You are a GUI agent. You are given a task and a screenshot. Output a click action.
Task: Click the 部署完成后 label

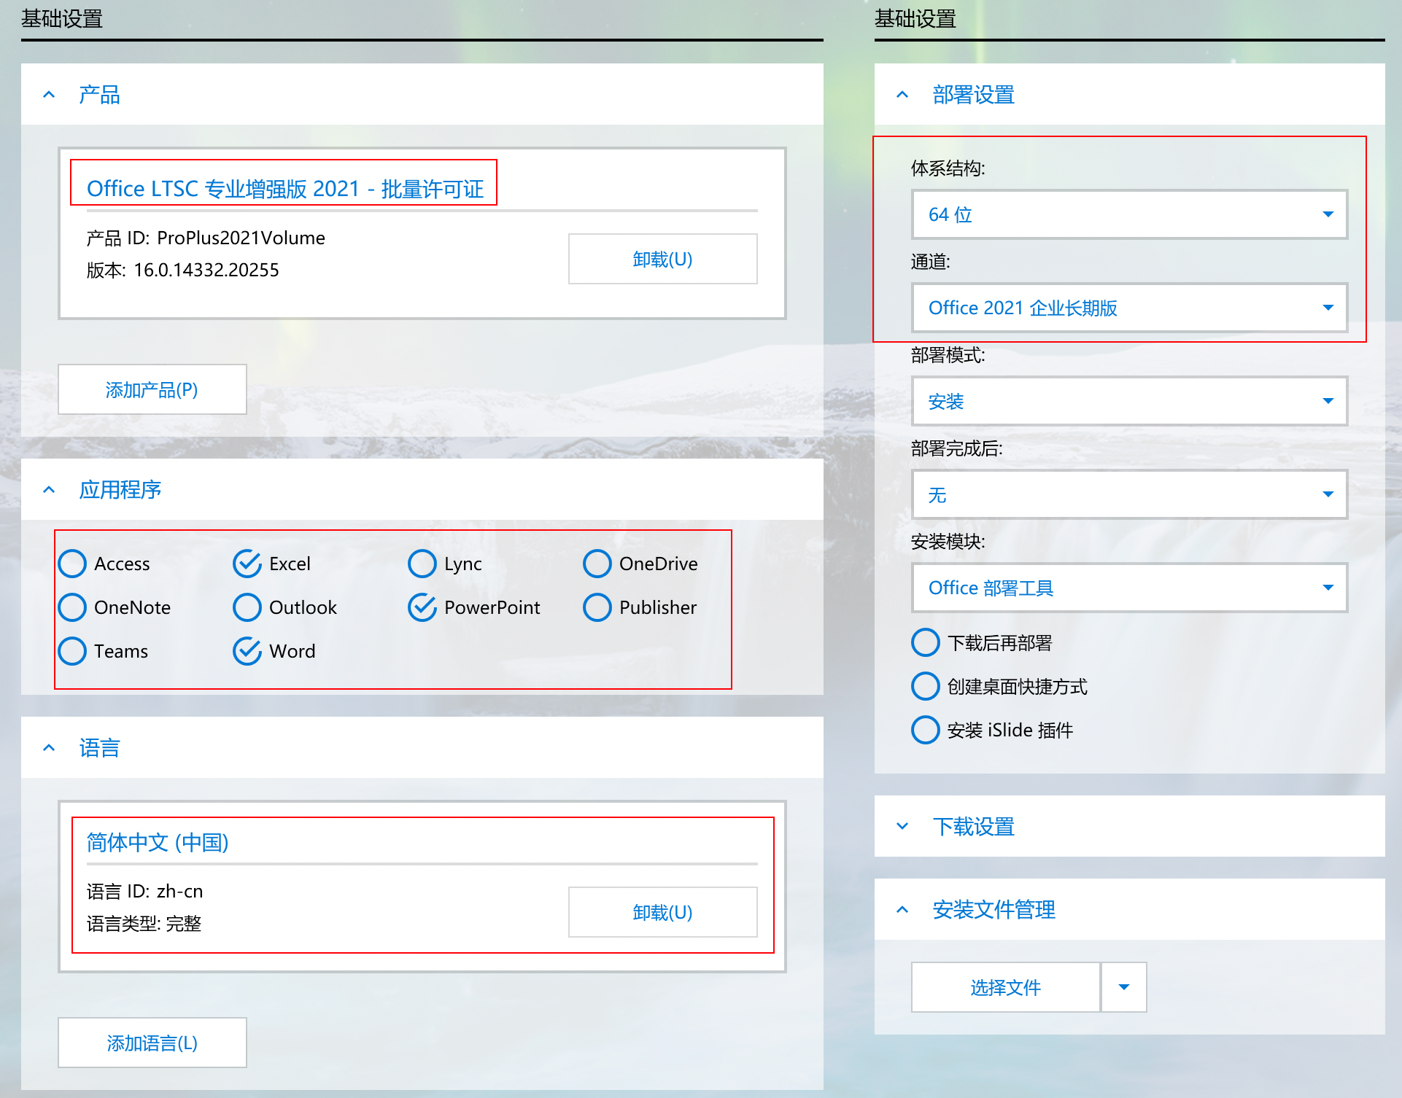tap(956, 448)
